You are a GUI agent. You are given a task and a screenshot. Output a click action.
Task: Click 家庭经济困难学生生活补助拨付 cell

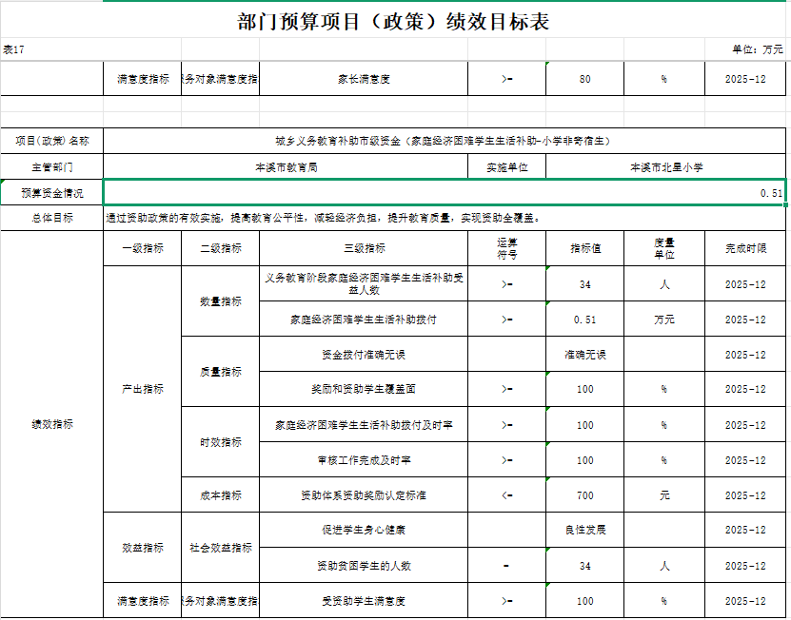tap(364, 320)
